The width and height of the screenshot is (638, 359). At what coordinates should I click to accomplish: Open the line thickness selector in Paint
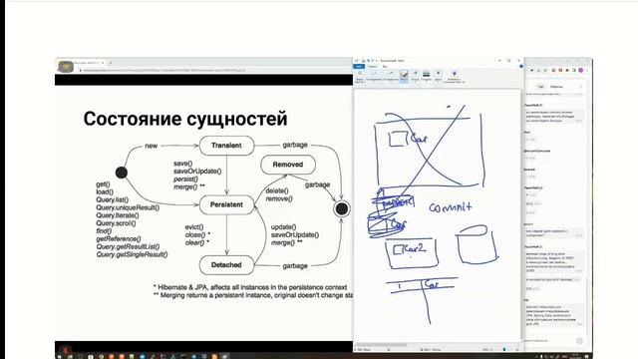426,76
